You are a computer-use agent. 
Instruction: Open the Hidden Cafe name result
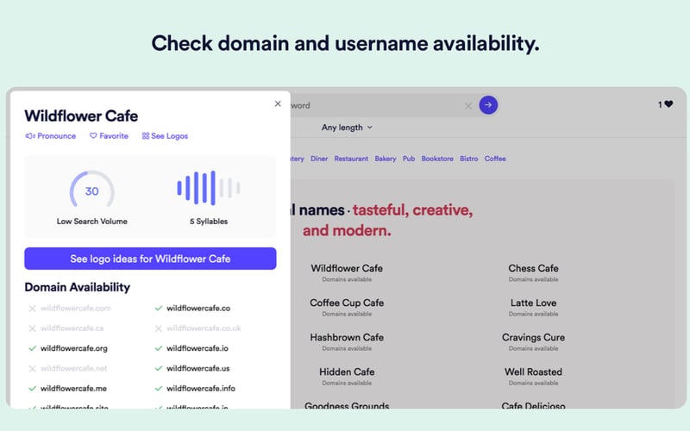(347, 372)
